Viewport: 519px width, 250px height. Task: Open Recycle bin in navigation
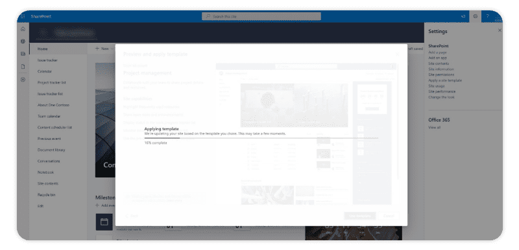tap(46, 195)
